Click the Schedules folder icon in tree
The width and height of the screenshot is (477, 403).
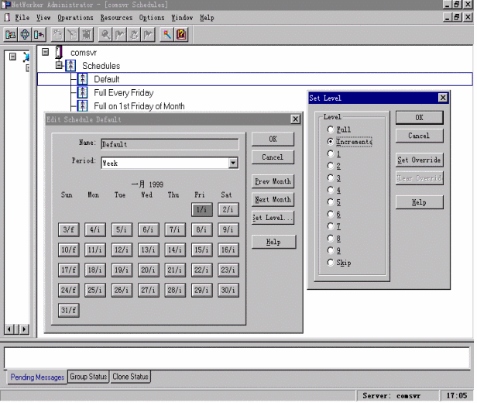[70, 66]
